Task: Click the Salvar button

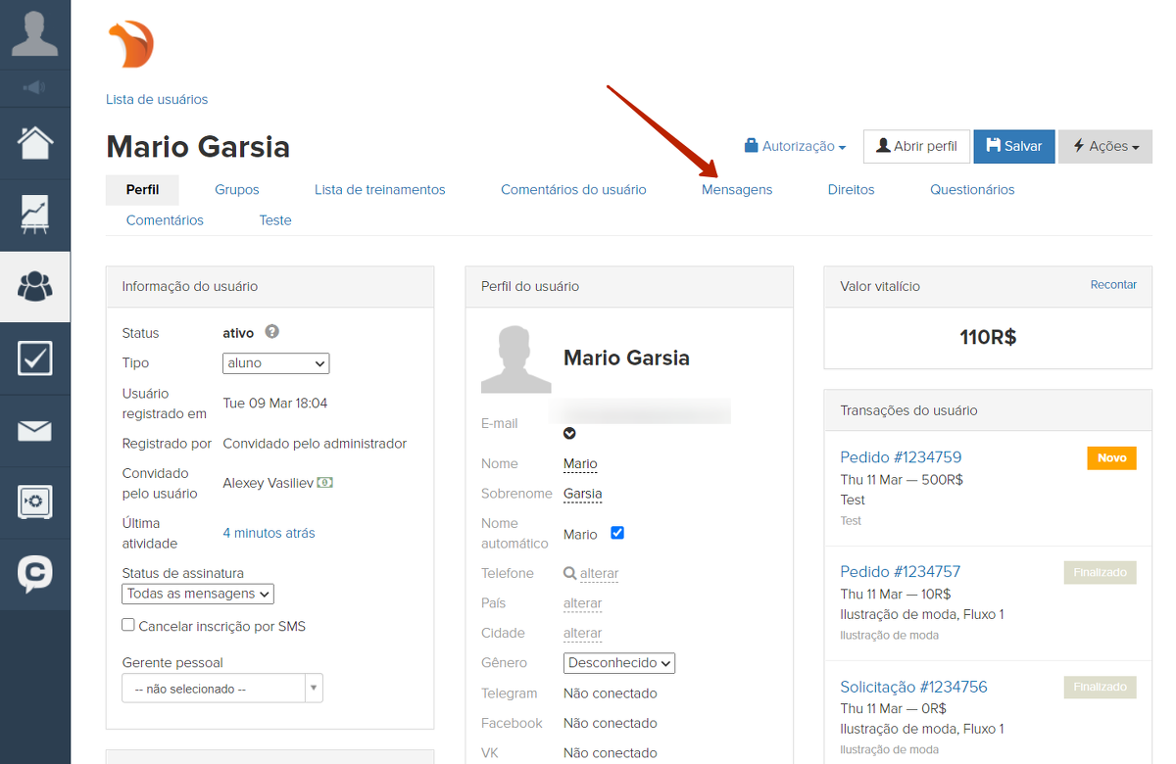Action: pyautogui.click(x=1013, y=146)
